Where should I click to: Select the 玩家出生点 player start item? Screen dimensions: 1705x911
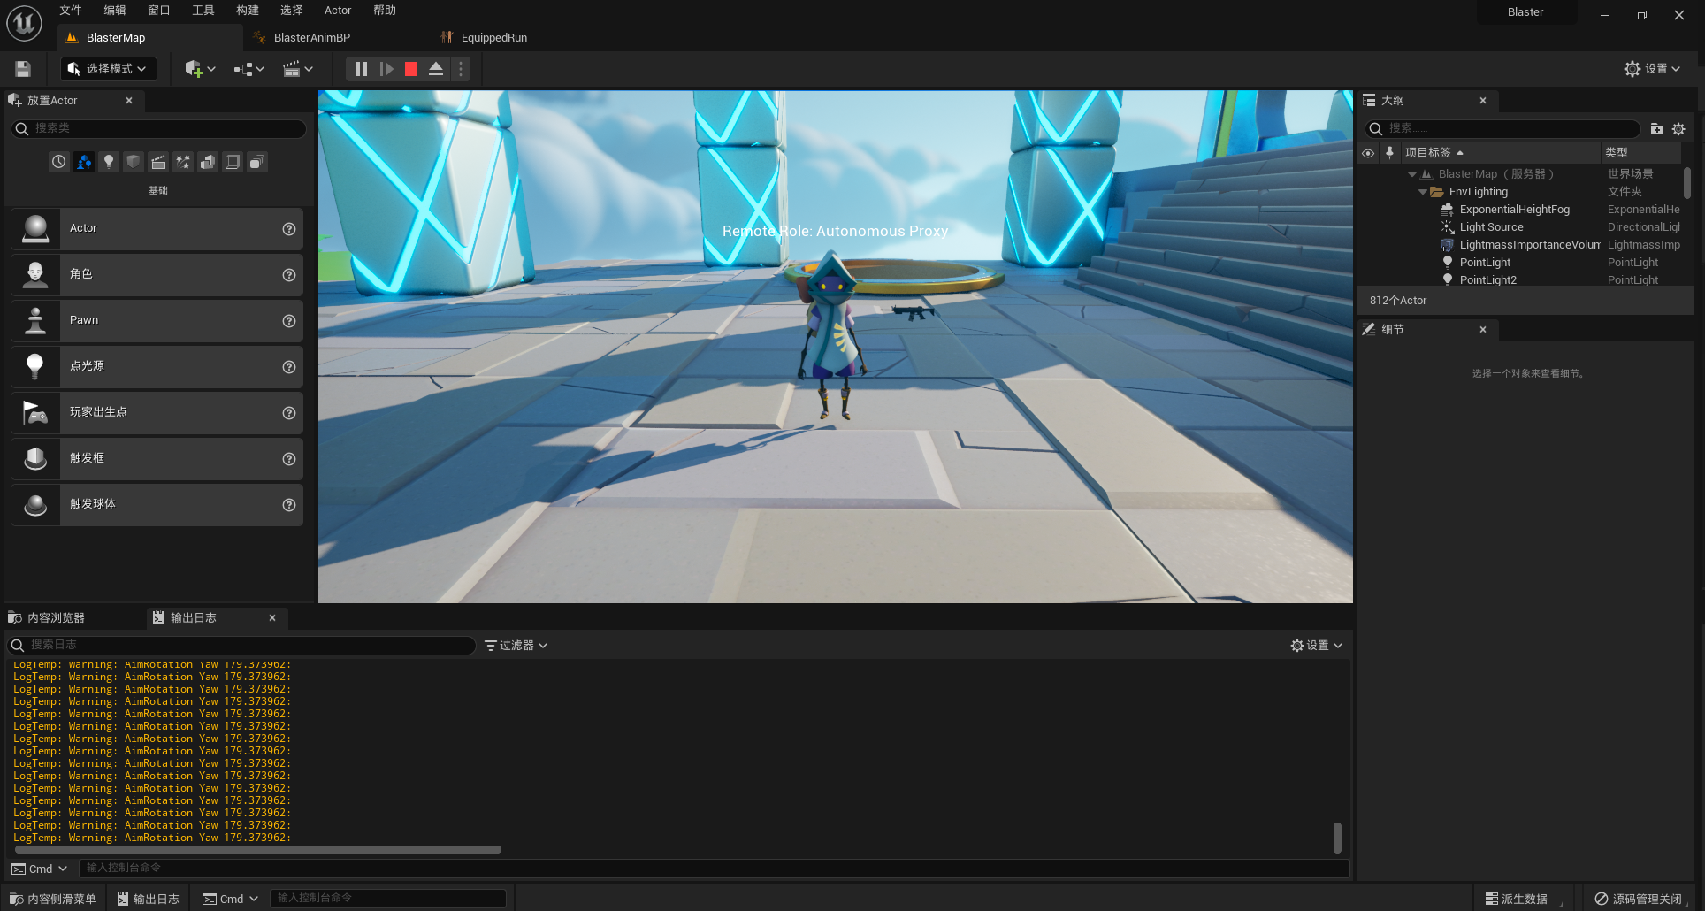click(x=157, y=412)
